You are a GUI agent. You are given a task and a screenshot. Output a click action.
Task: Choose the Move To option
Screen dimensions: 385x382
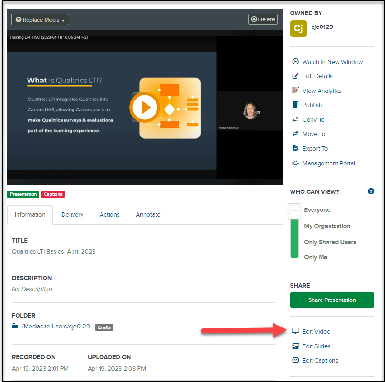click(314, 134)
